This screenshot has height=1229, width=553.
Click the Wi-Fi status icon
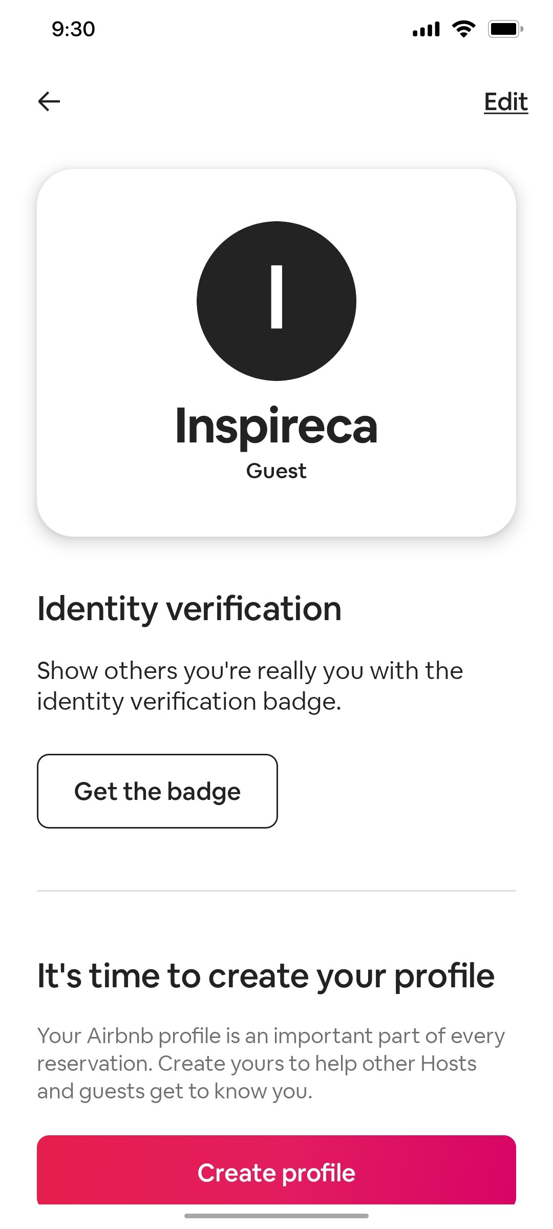tap(462, 29)
